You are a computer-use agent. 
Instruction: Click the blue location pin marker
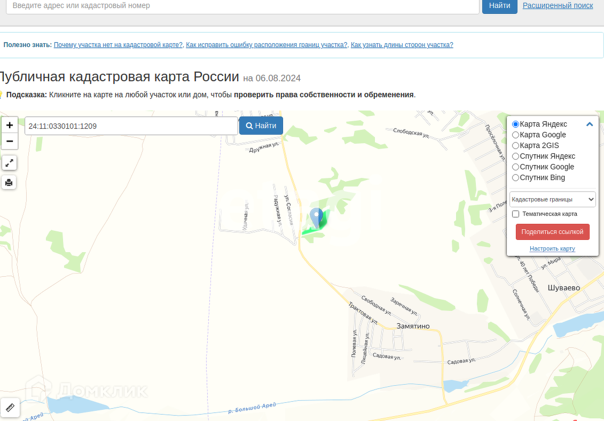pos(317,218)
